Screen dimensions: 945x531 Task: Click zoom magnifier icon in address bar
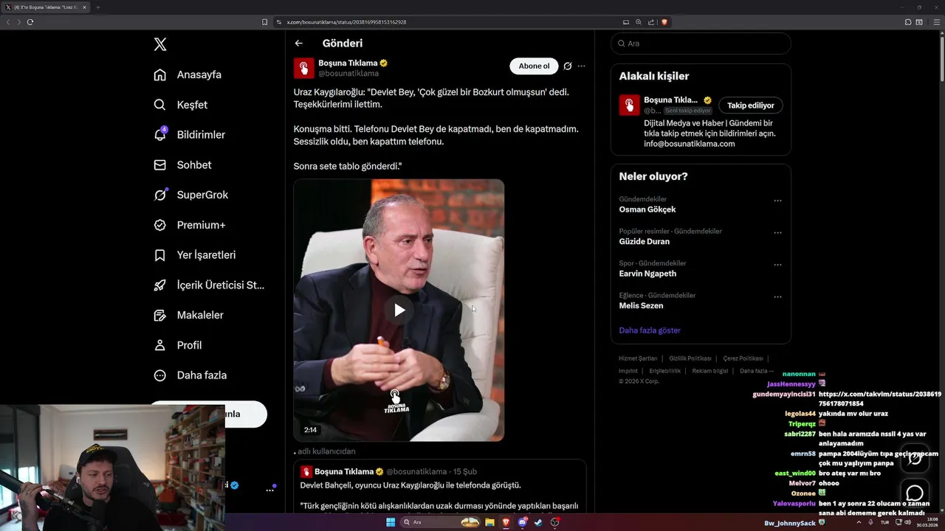pyautogui.click(x=639, y=22)
